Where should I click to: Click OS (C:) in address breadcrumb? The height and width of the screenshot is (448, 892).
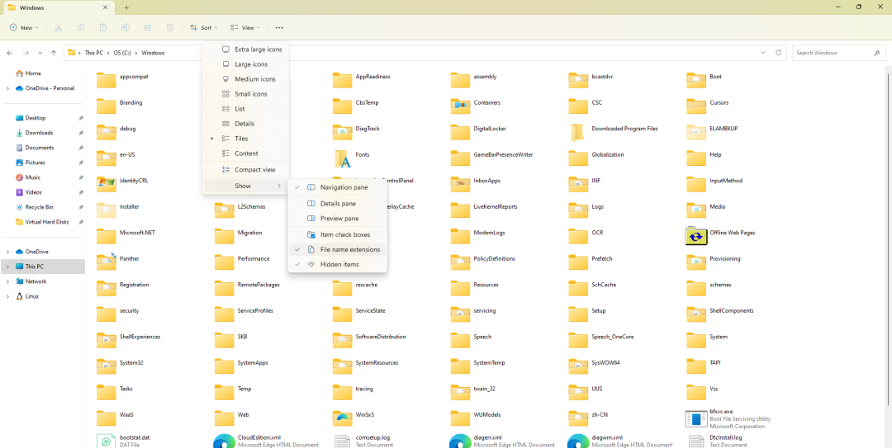pyautogui.click(x=122, y=53)
